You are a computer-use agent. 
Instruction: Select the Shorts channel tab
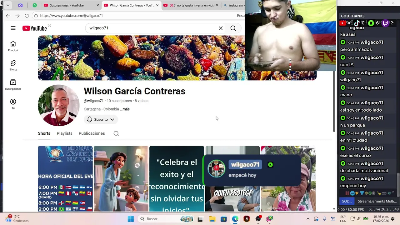(44, 133)
